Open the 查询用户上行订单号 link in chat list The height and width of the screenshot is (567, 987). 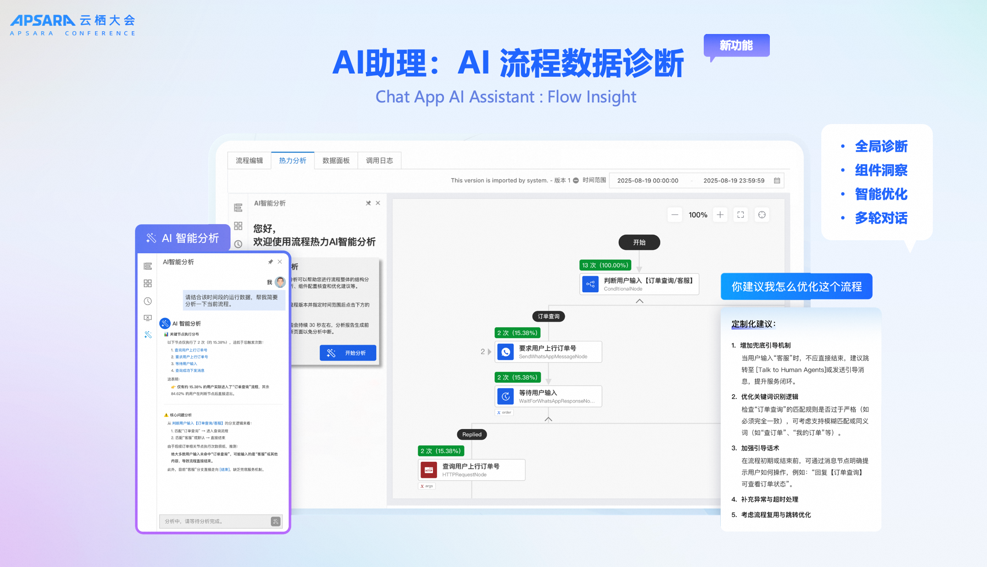click(x=191, y=350)
